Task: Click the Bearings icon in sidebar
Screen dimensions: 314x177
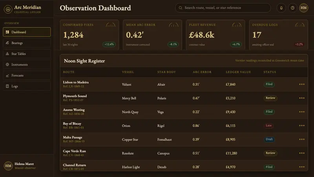Action: (x=7, y=43)
